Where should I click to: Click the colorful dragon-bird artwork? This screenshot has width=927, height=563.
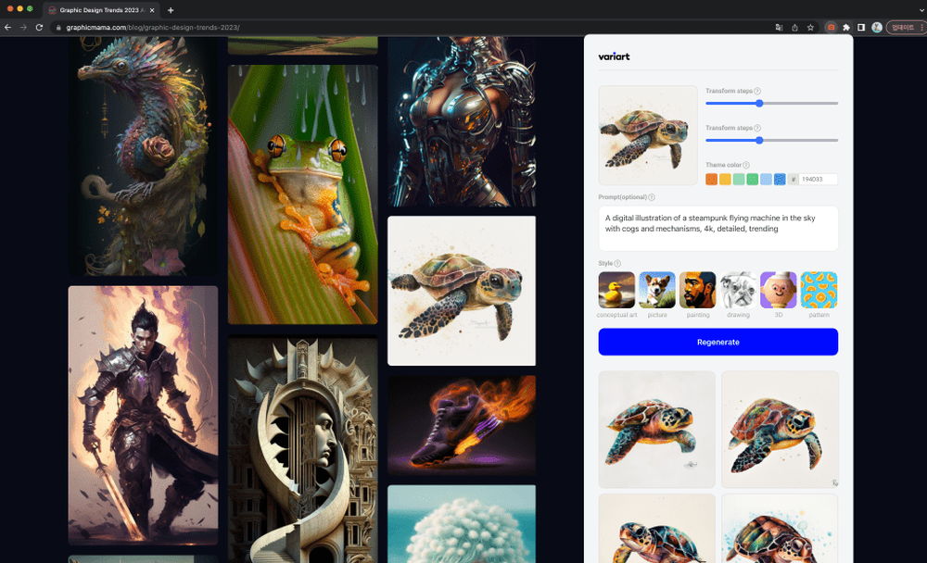143,156
